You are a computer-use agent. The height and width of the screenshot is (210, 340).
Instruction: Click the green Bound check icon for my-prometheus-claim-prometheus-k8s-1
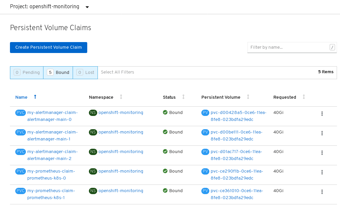165,191
